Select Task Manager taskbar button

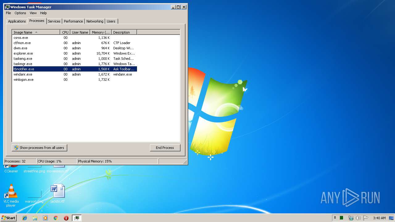[x=77, y=218]
